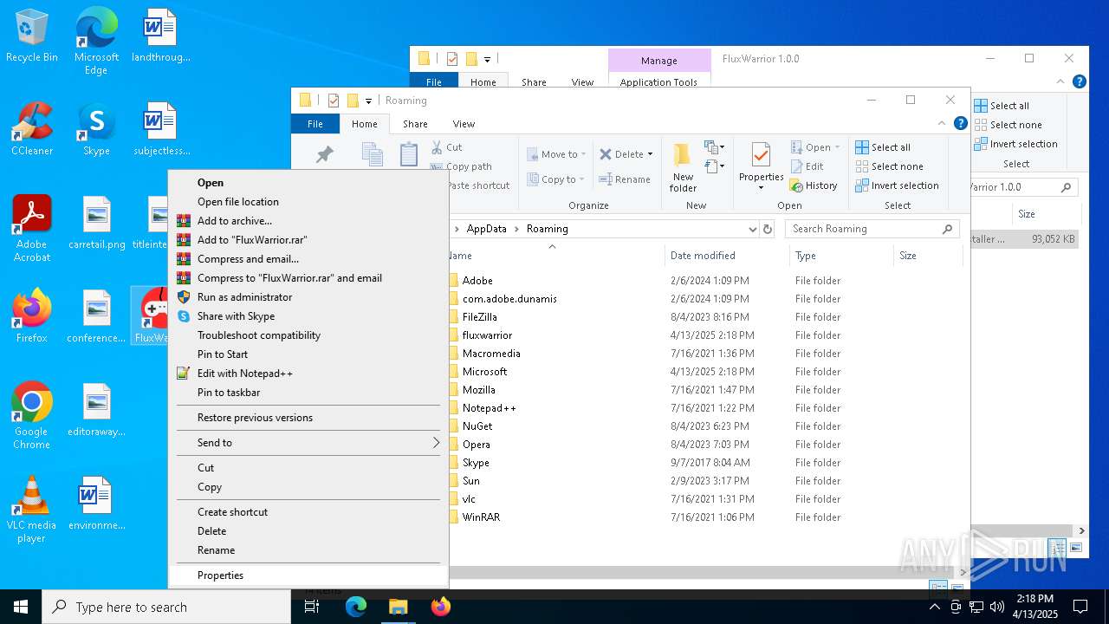
Task: Open Adobe Acrobat desktop shortcut
Action: 32,229
